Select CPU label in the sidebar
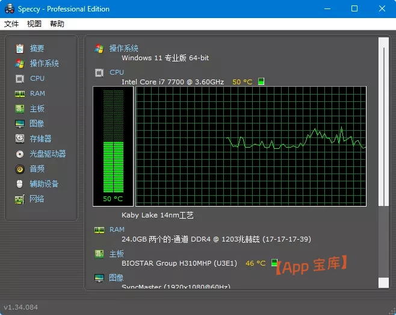 tap(37, 78)
